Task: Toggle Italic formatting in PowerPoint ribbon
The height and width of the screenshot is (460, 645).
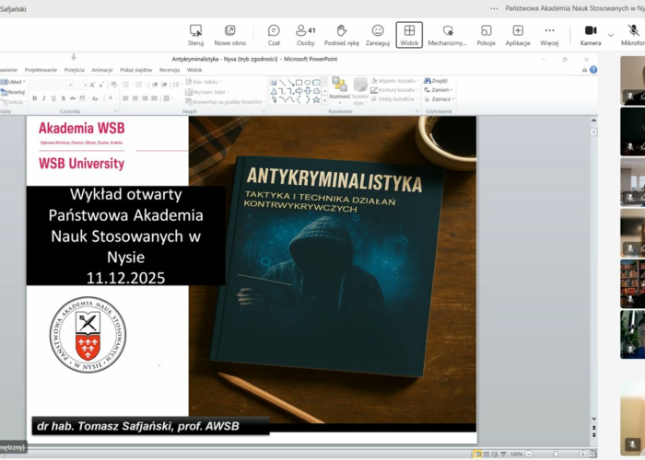Action: pos(44,98)
